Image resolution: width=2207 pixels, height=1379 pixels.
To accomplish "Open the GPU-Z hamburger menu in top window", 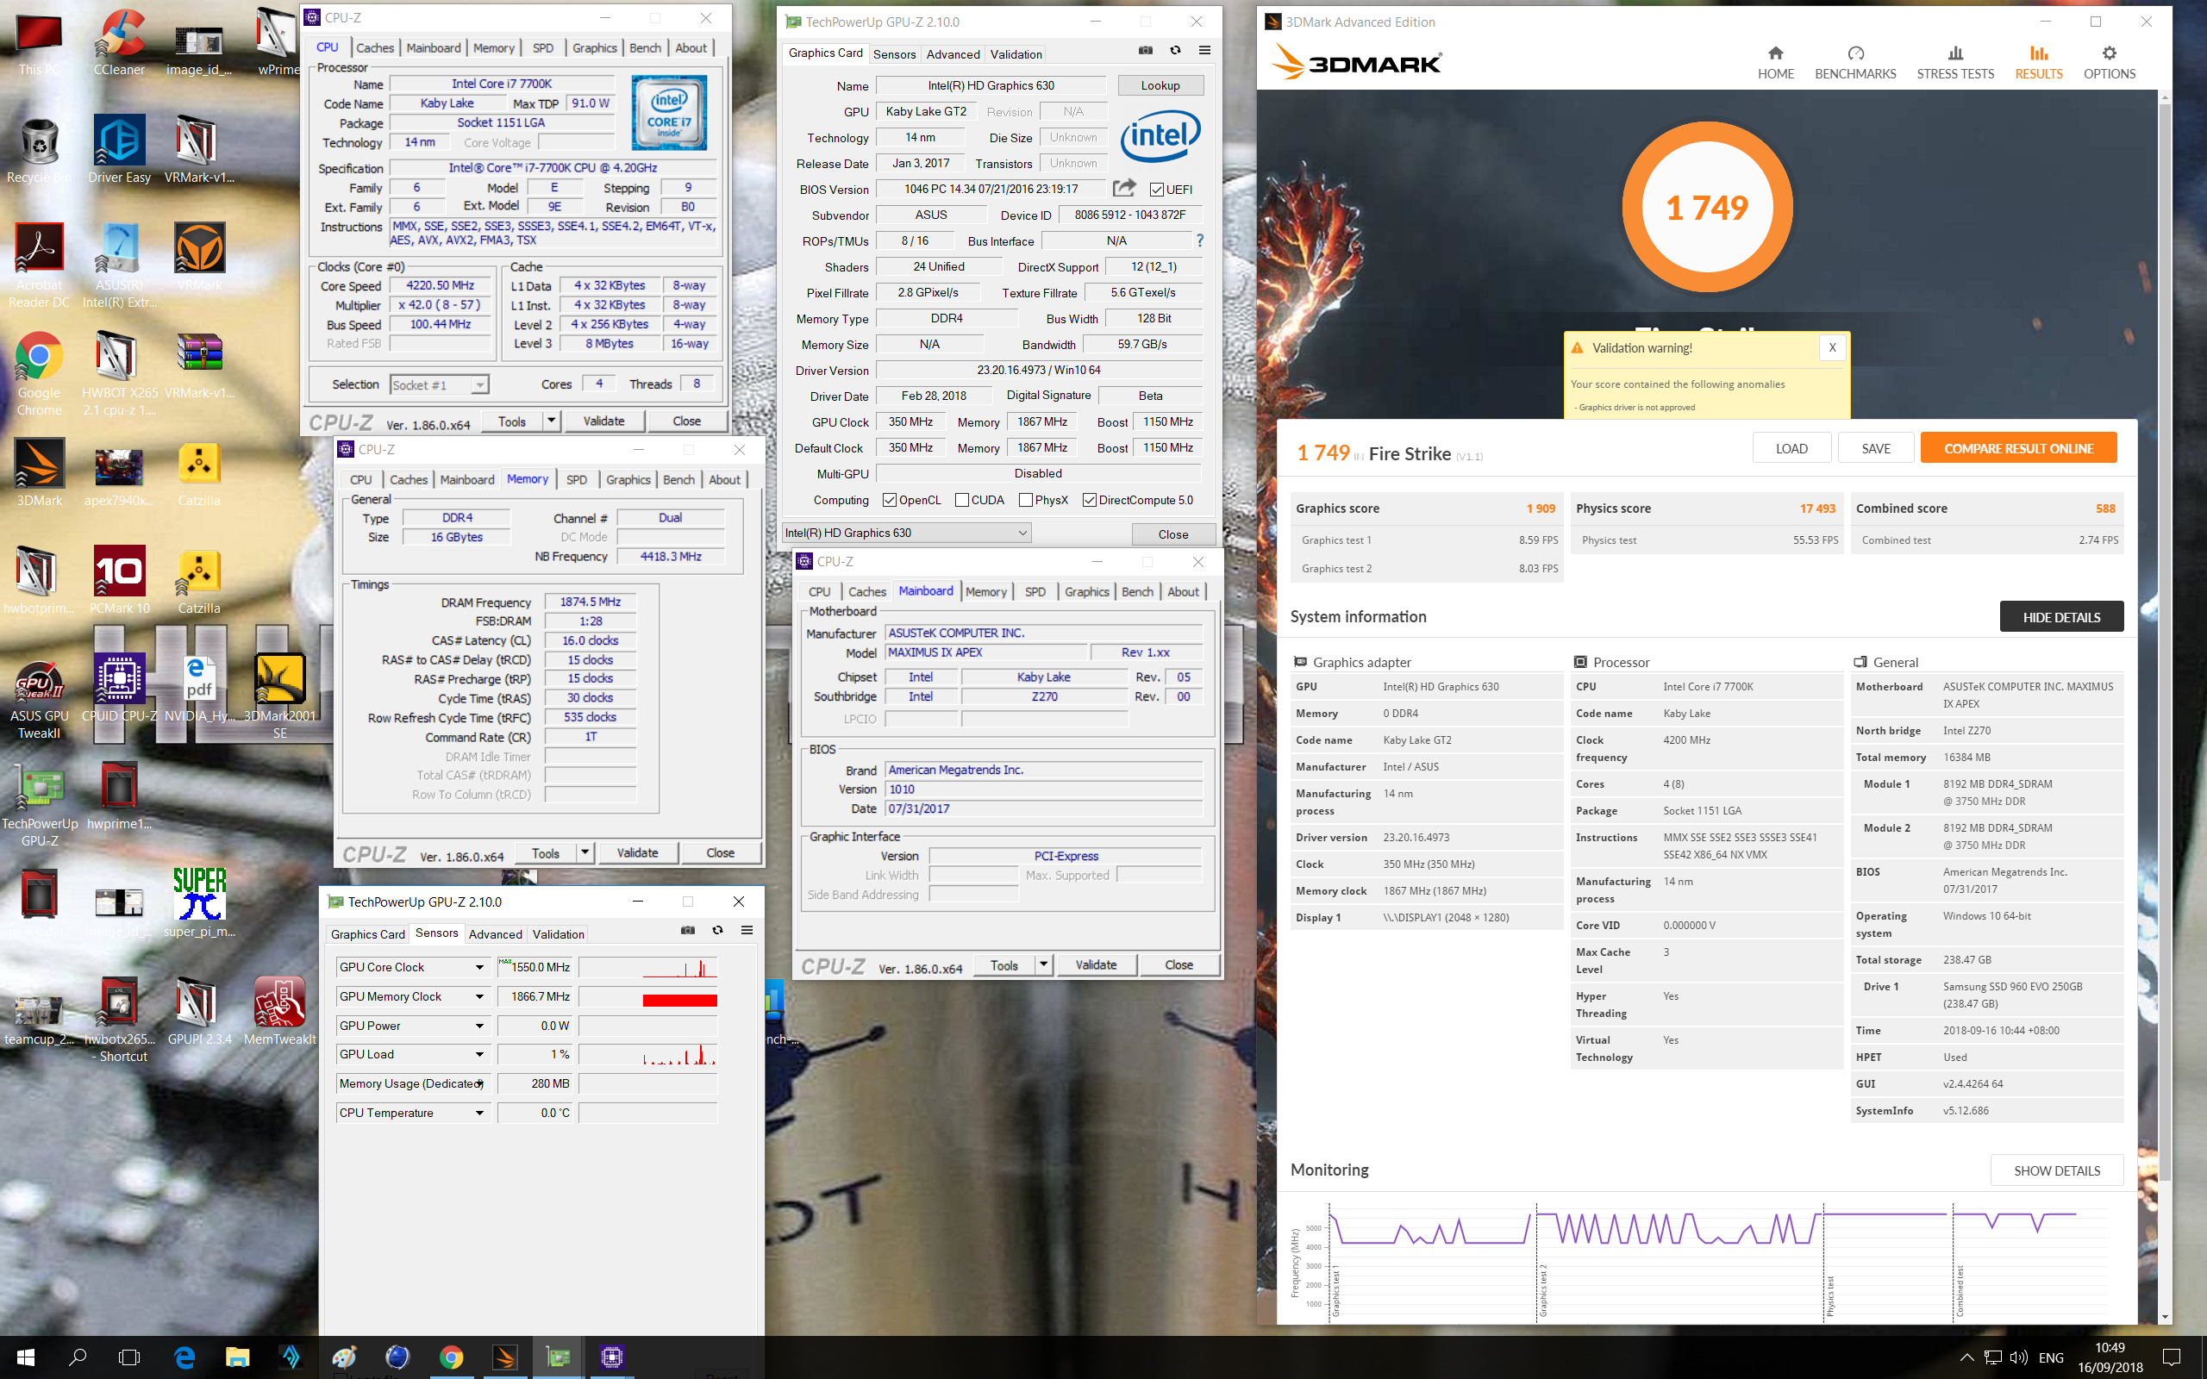I will [1204, 50].
